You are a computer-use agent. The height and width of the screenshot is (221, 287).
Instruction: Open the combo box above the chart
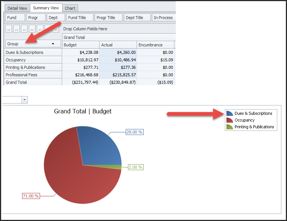(25, 100)
